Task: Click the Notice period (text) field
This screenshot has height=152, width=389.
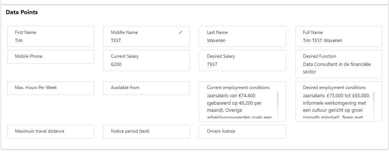Action: (146, 132)
